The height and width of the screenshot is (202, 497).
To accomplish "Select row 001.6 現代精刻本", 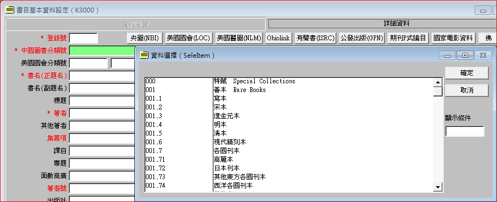I will pyautogui.click(x=289, y=142).
